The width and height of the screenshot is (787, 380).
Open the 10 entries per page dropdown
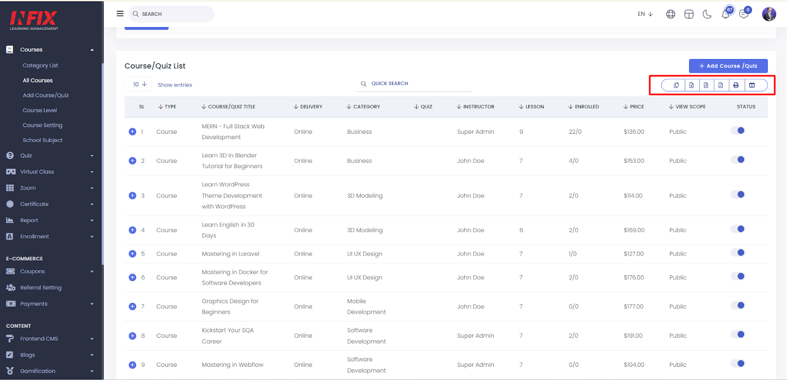138,84
